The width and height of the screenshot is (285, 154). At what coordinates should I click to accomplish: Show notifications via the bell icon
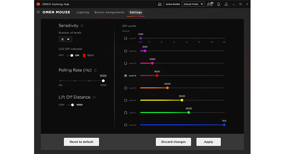click(219, 4)
